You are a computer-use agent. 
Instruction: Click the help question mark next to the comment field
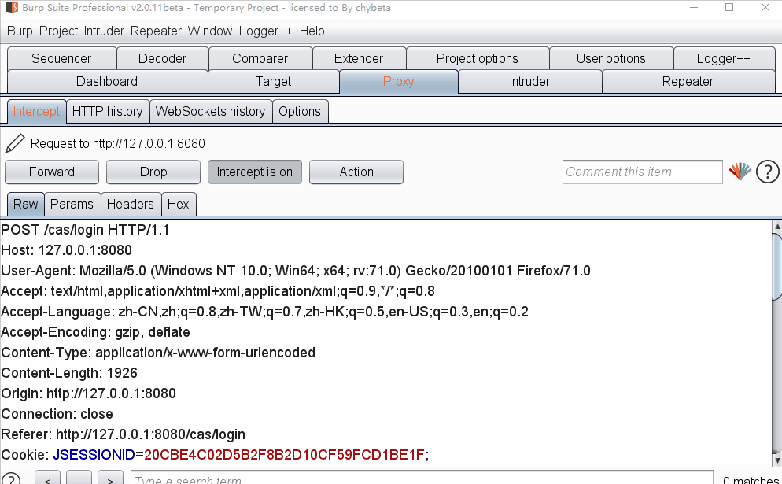(767, 172)
